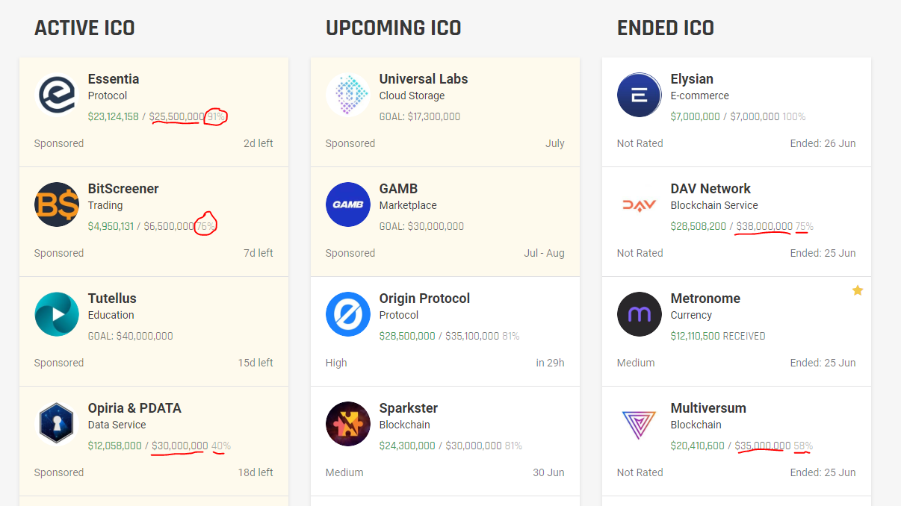
Task: Click the GAMB blue round logo
Action: 348,204
